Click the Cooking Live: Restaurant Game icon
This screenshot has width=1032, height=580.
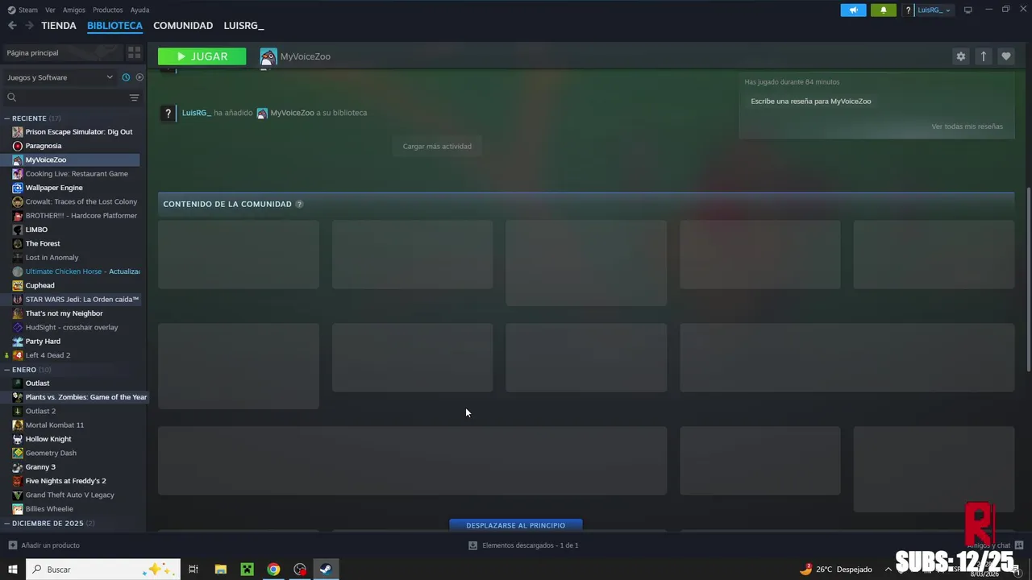pyautogui.click(x=18, y=174)
